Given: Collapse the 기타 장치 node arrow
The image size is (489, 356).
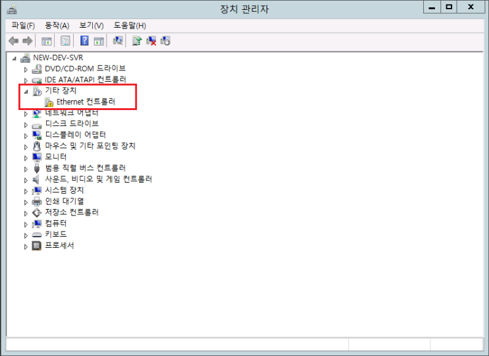Looking at the screenshot, I should (26, 92).
